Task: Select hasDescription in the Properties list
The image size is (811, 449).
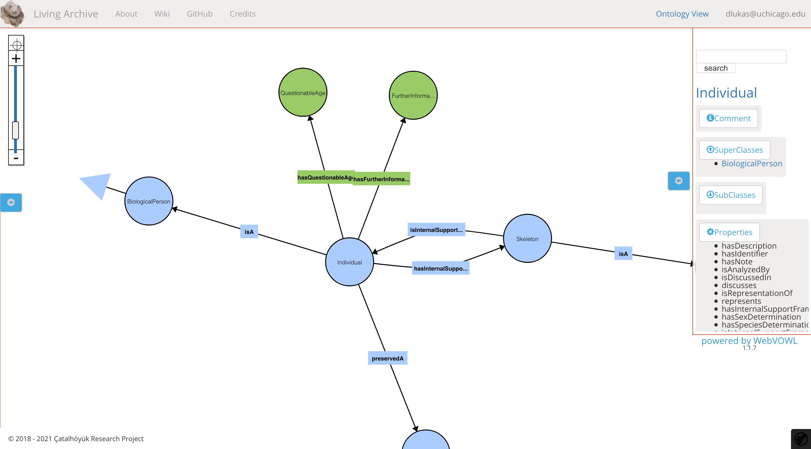Action: coord(749,245)
